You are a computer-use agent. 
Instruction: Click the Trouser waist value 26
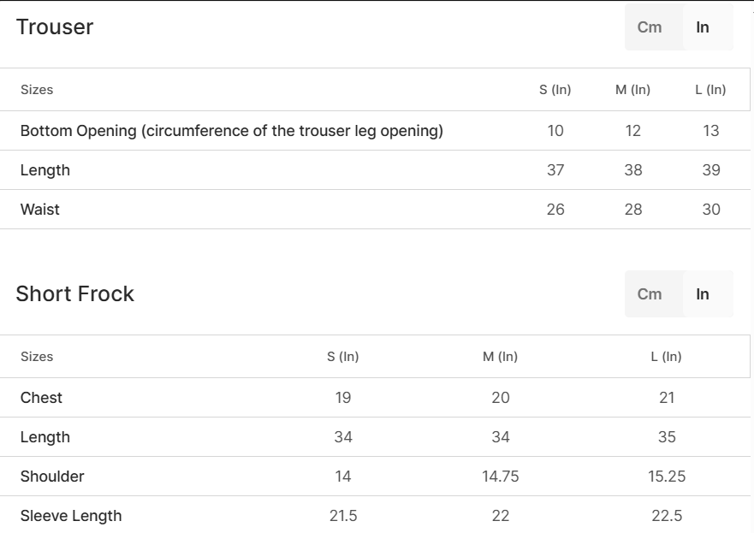pyautogui.click(x=555, y=210)
